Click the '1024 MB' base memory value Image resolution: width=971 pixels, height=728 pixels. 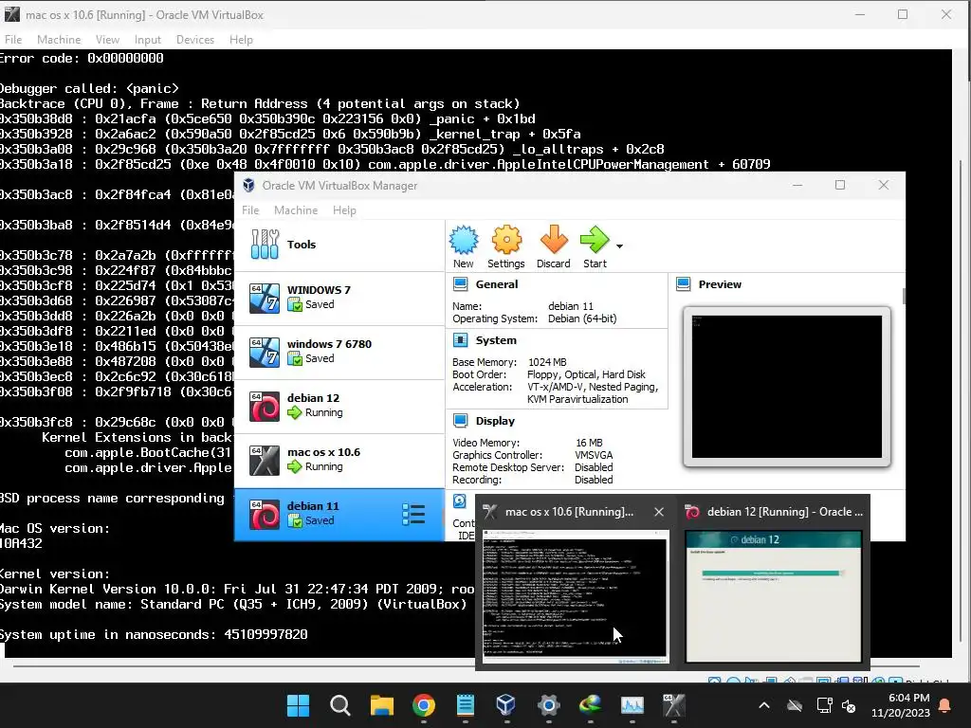[x=547, y=362]
